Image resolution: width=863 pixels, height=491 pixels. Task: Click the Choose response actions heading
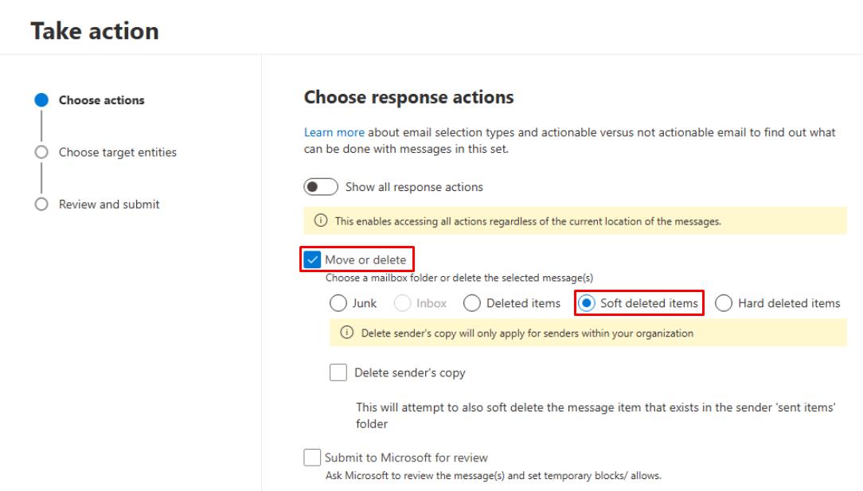pos(408,97)
